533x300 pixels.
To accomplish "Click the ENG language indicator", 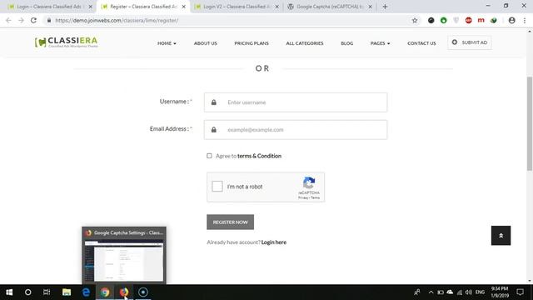I will (x=480, y=292).
